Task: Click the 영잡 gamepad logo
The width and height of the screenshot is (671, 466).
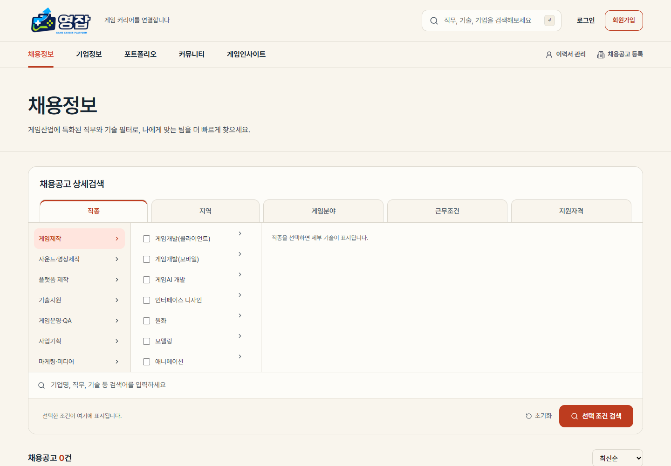Action: [x=61, y=21]
